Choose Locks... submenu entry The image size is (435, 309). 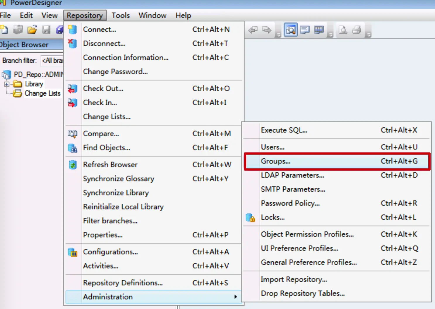337,217
